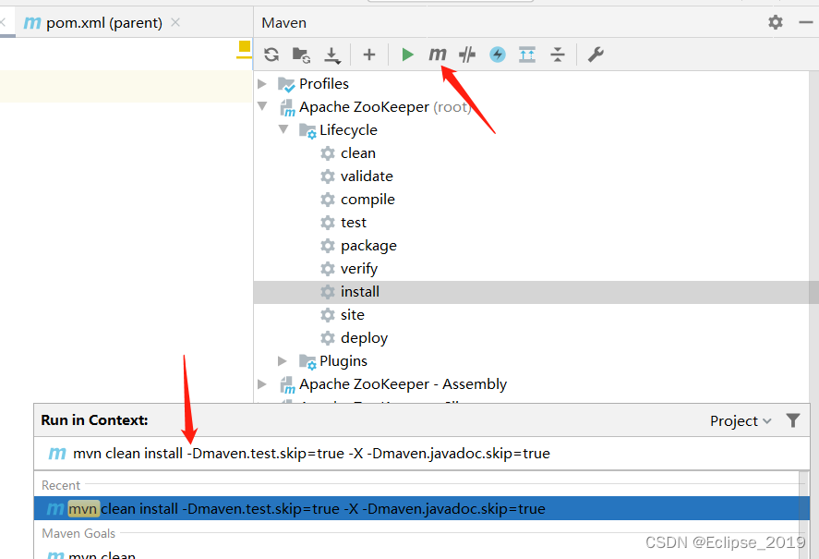
Task: Click Generate Sources and Update Folders icon
Action: (301, 55)
